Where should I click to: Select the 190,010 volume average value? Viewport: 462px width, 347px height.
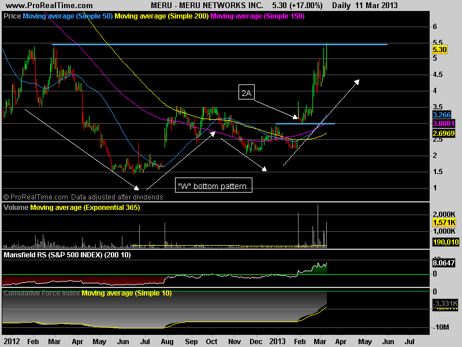click(x=445, y=242)
